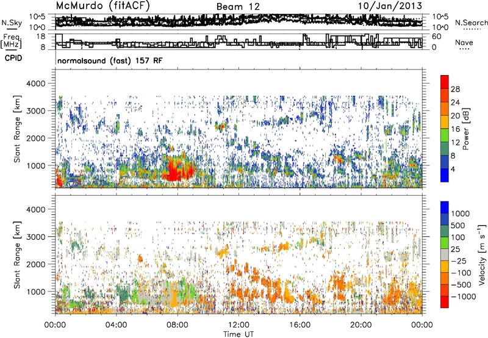Click the '04:00' time axis tick label

tap(117, 325)
